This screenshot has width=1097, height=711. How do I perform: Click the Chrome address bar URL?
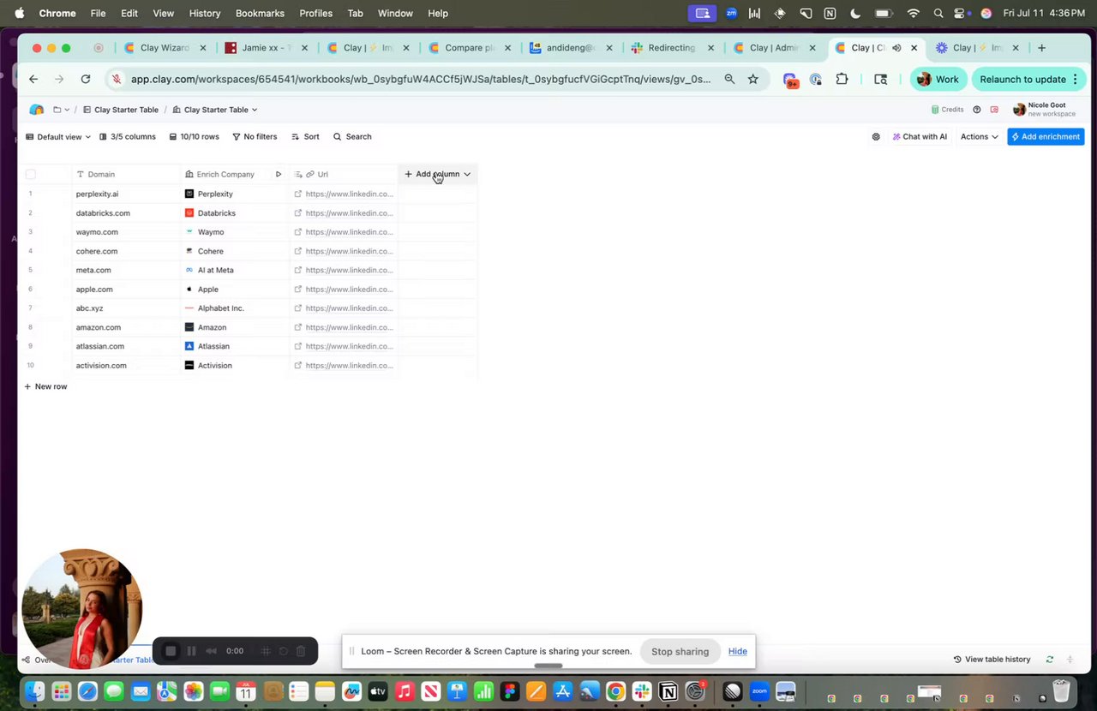click(x=421, y=80)
